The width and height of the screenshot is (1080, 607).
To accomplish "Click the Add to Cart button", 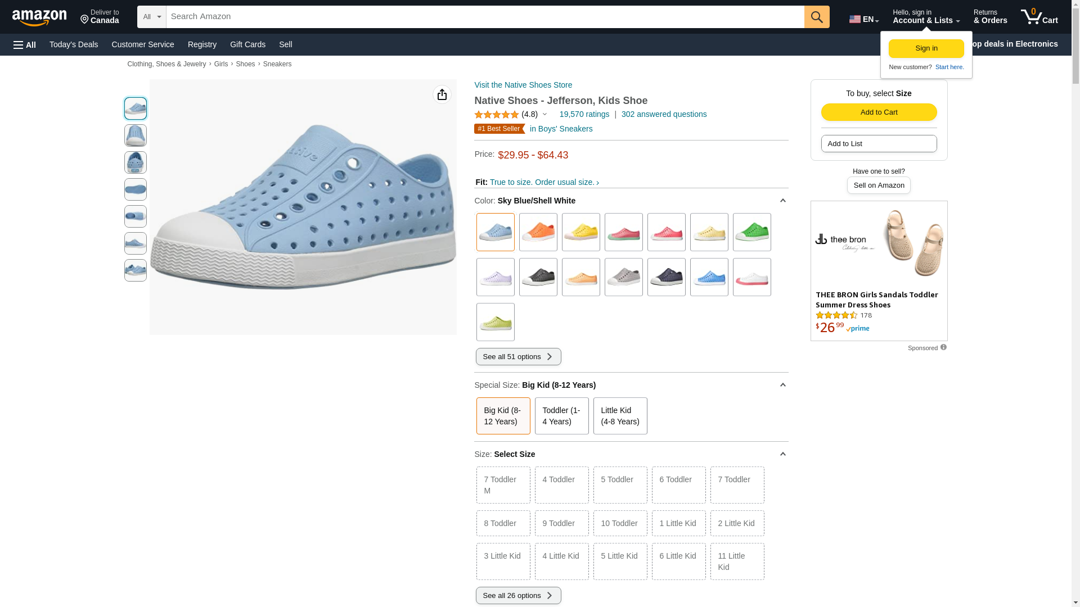I will pyautogui.click(x=879, y=112).
